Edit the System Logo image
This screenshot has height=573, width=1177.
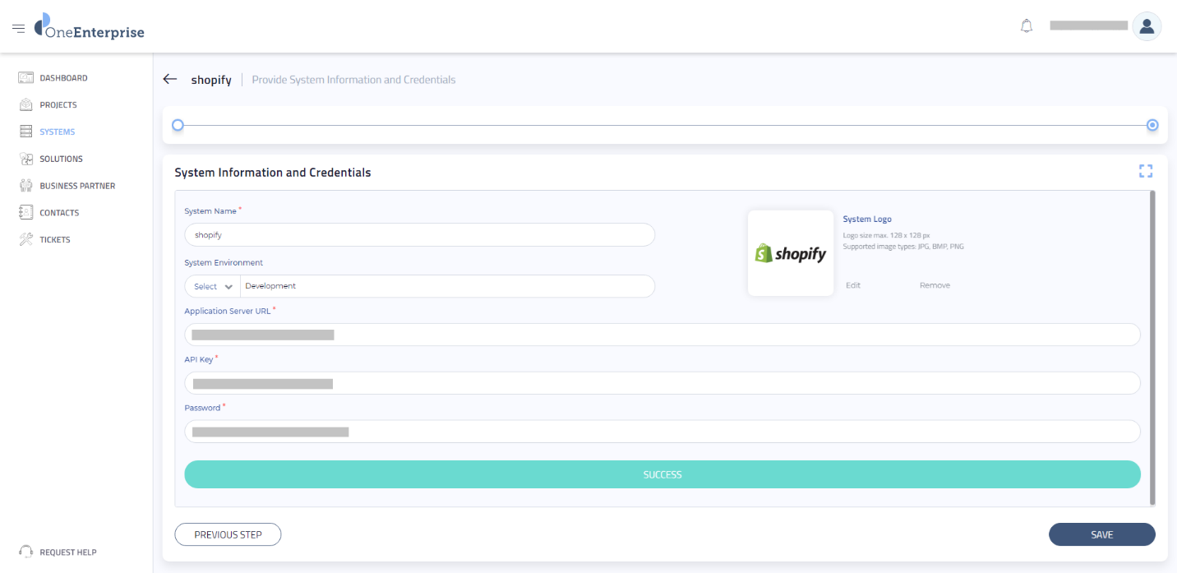[x=853, y=284]
